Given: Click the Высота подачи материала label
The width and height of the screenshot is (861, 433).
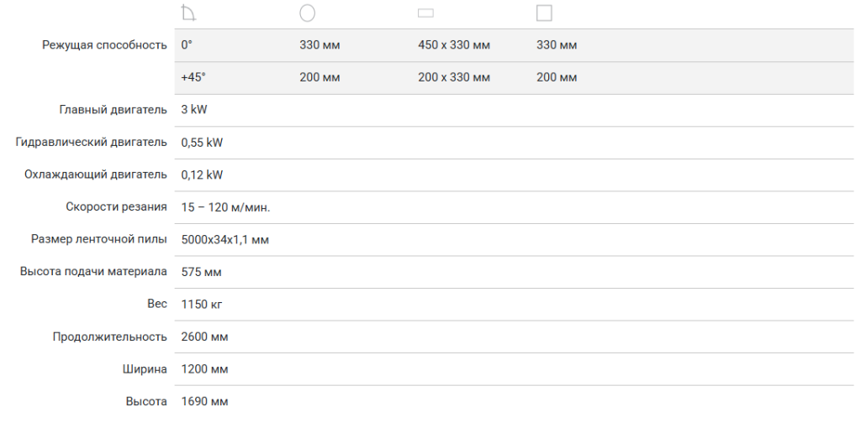Looking at the screenshot, I should 93,272.
